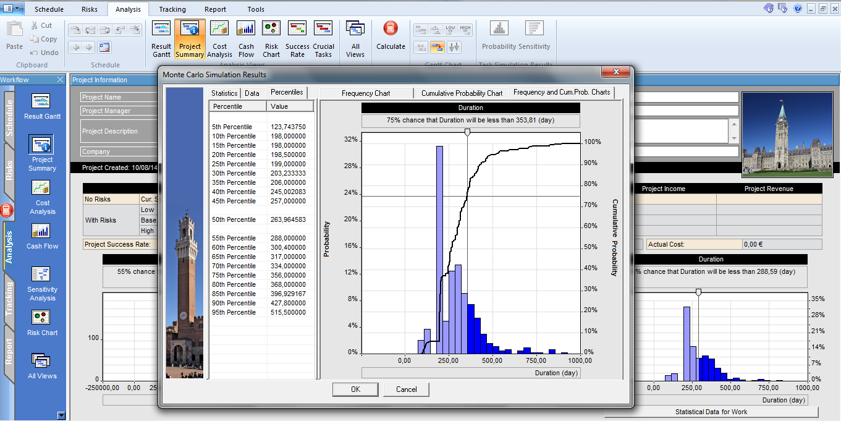Open Cash Flow view in ribbon

tap(246, 39)
